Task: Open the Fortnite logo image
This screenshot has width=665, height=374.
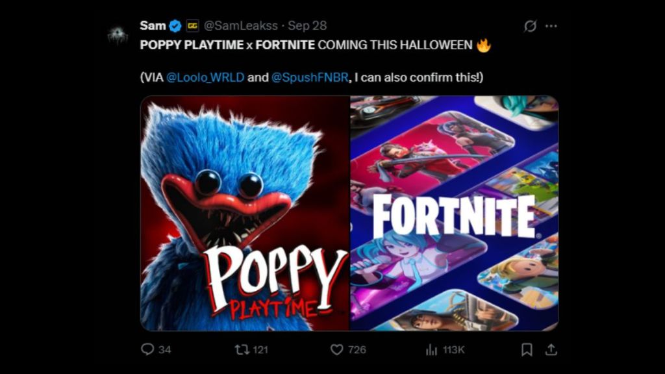Action: pos(454,213)
